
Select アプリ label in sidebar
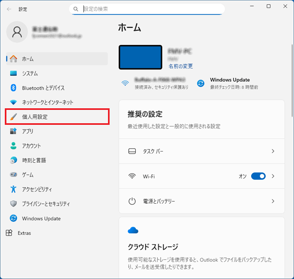28,131
